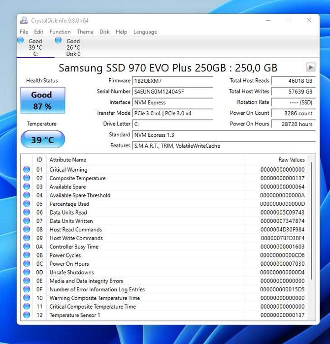
Task: Click the status orb for Data Units Read
Action: [27, 212]
